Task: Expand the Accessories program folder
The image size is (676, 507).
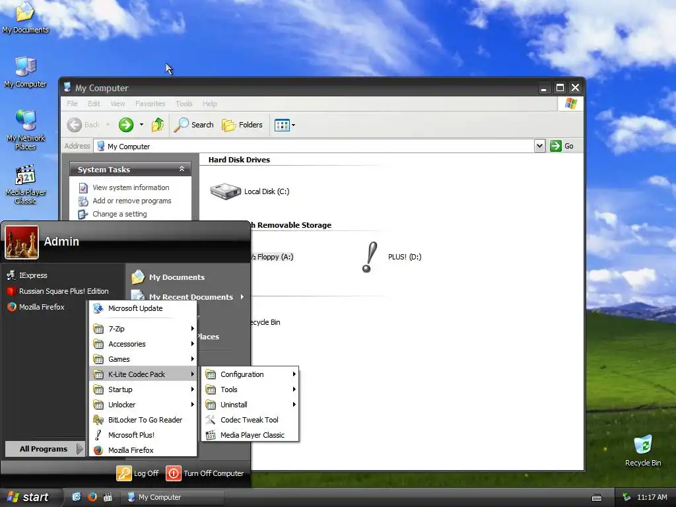Action: 143,343
